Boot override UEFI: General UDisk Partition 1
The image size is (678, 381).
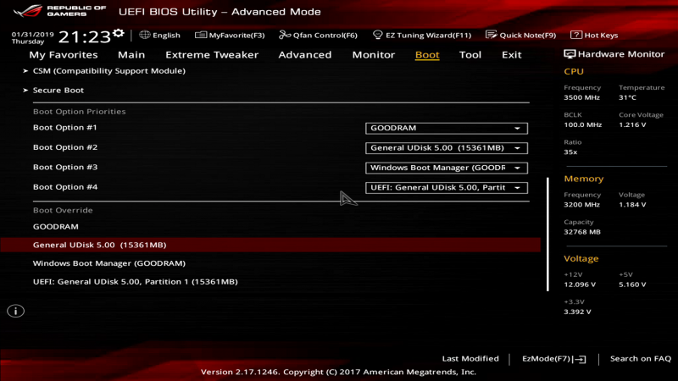[x=136, y=282]
